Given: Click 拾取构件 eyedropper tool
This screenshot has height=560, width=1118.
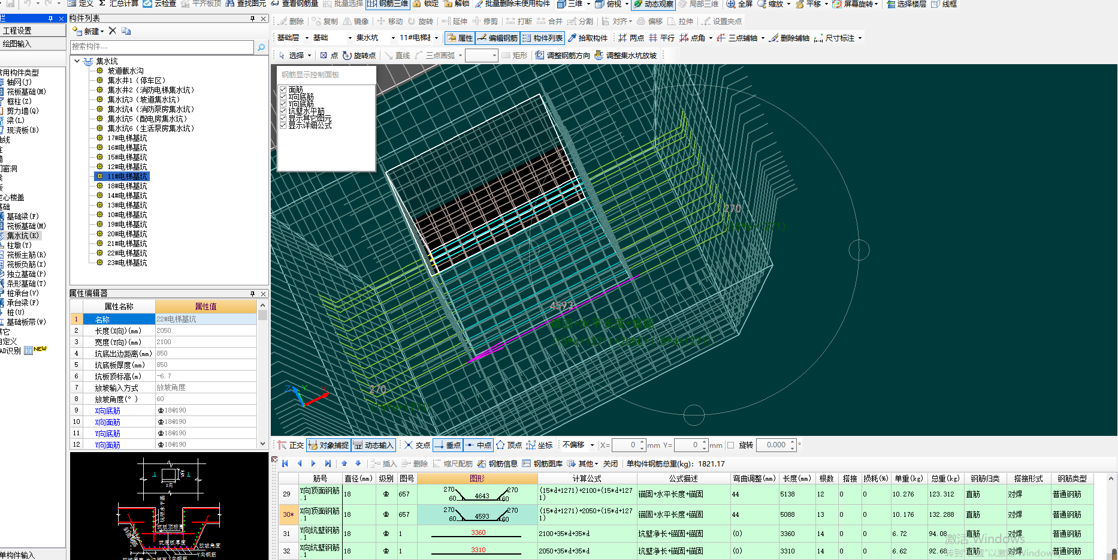Looking at the screenshot, I should [587, 38].
